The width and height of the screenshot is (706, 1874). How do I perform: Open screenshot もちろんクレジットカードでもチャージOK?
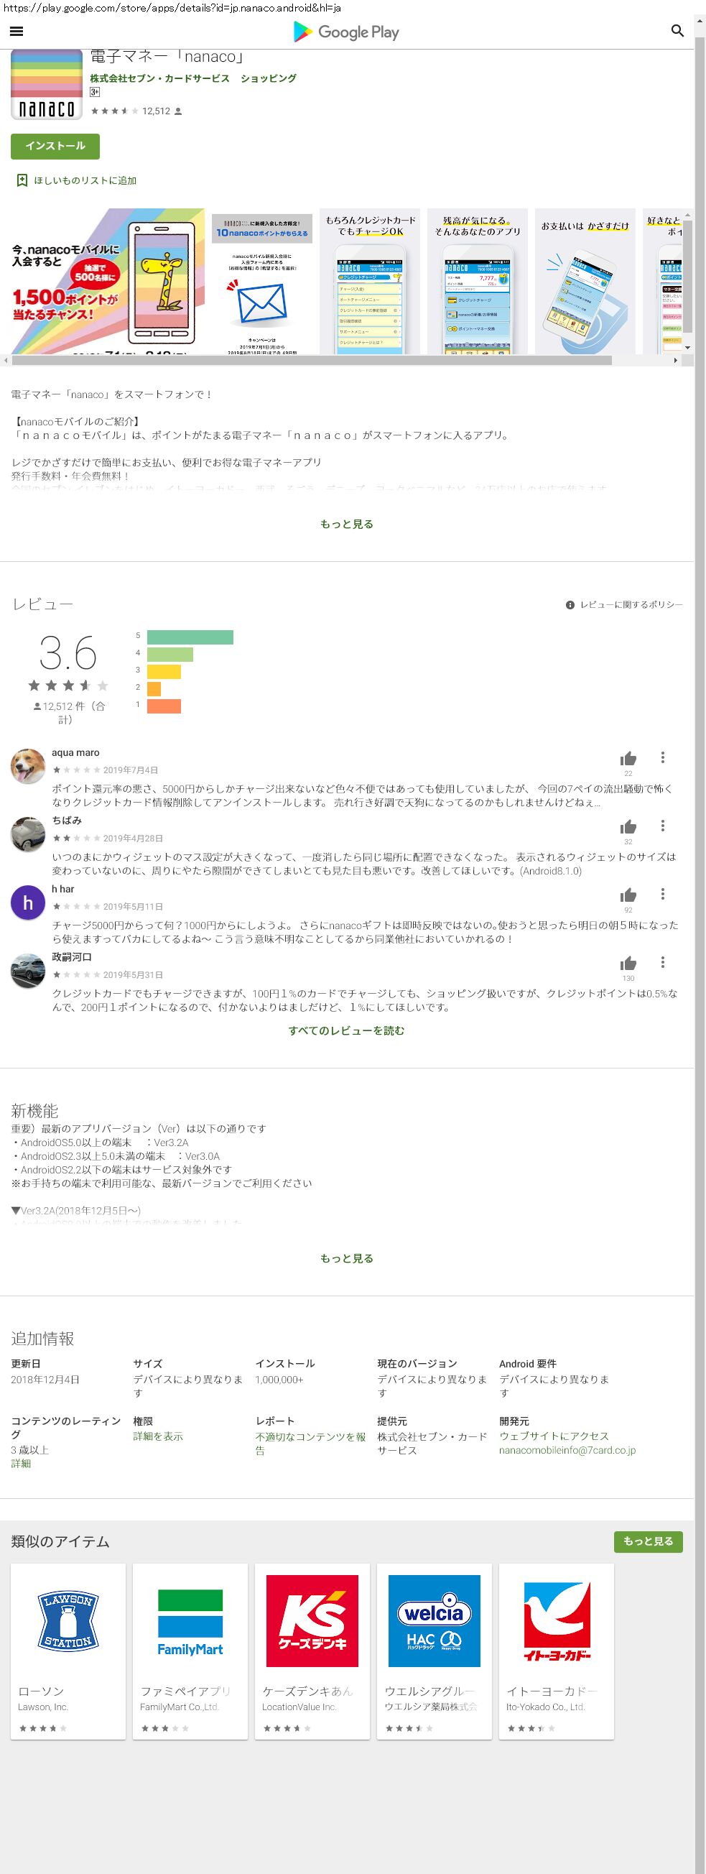370,282
